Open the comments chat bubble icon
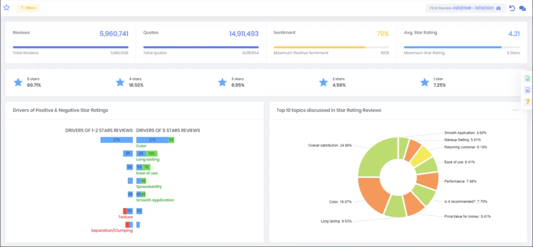533x247 pixels. click(x=522, y=8)
